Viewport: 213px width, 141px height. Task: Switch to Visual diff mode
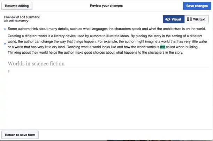coord(173,19)
